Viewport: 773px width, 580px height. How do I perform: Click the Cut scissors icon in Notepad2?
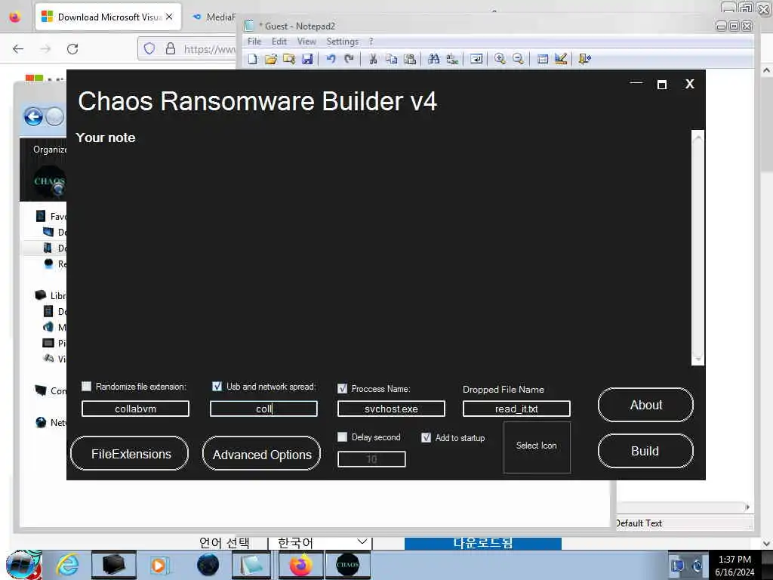click(373, 59)
